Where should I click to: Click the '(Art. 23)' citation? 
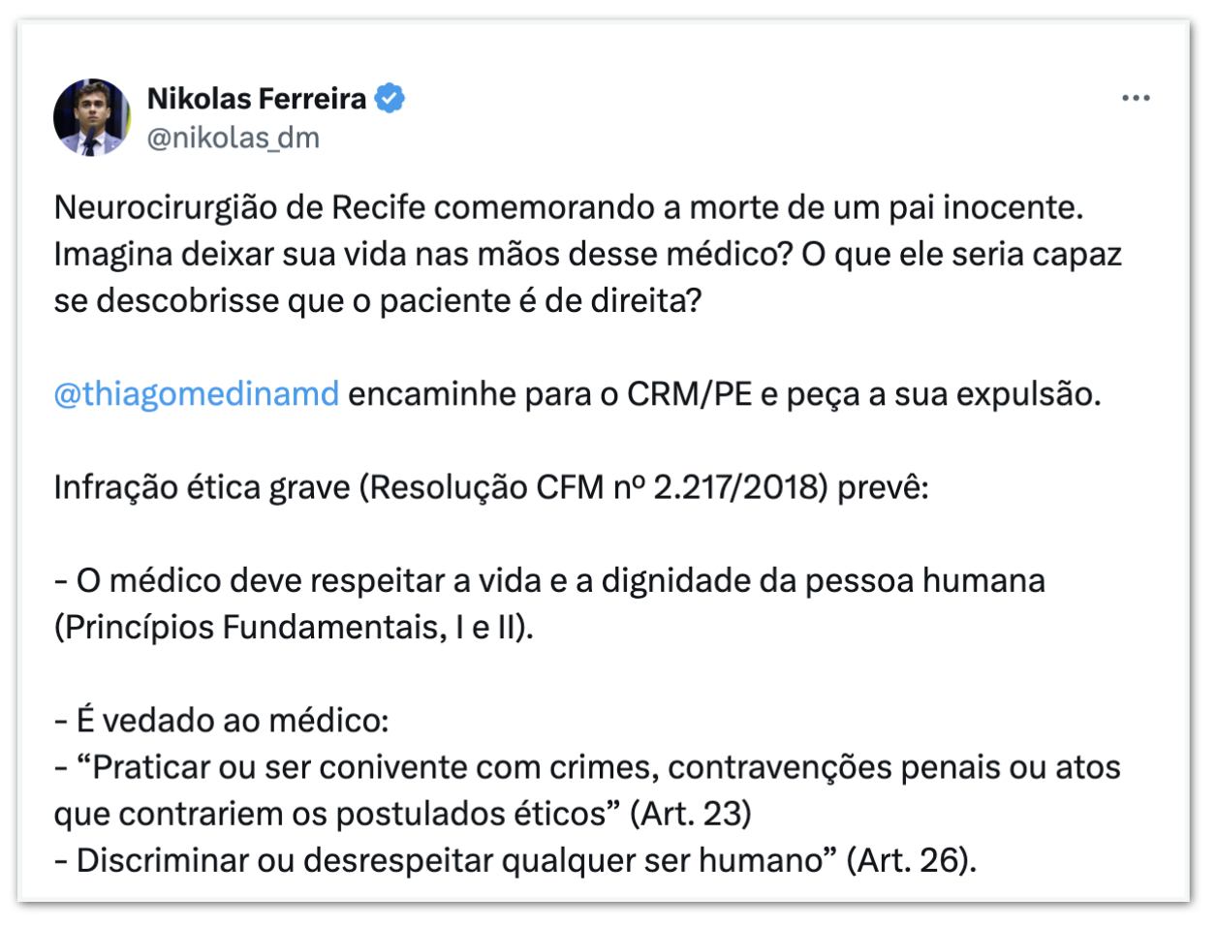coord(690,813)
